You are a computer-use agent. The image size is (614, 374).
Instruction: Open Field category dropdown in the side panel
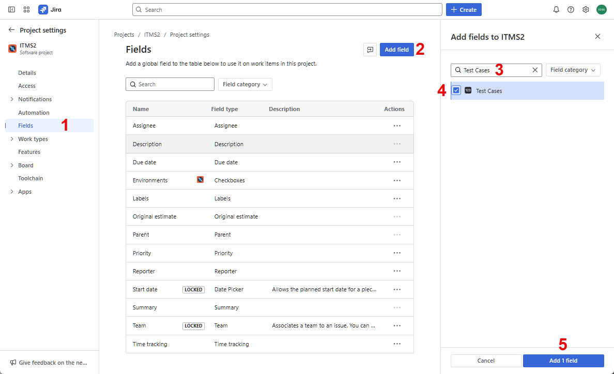pyautogui.click(x=573, y=70)
